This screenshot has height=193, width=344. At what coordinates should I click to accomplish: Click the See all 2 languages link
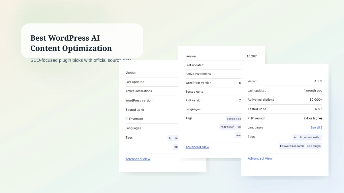point(316,127)
